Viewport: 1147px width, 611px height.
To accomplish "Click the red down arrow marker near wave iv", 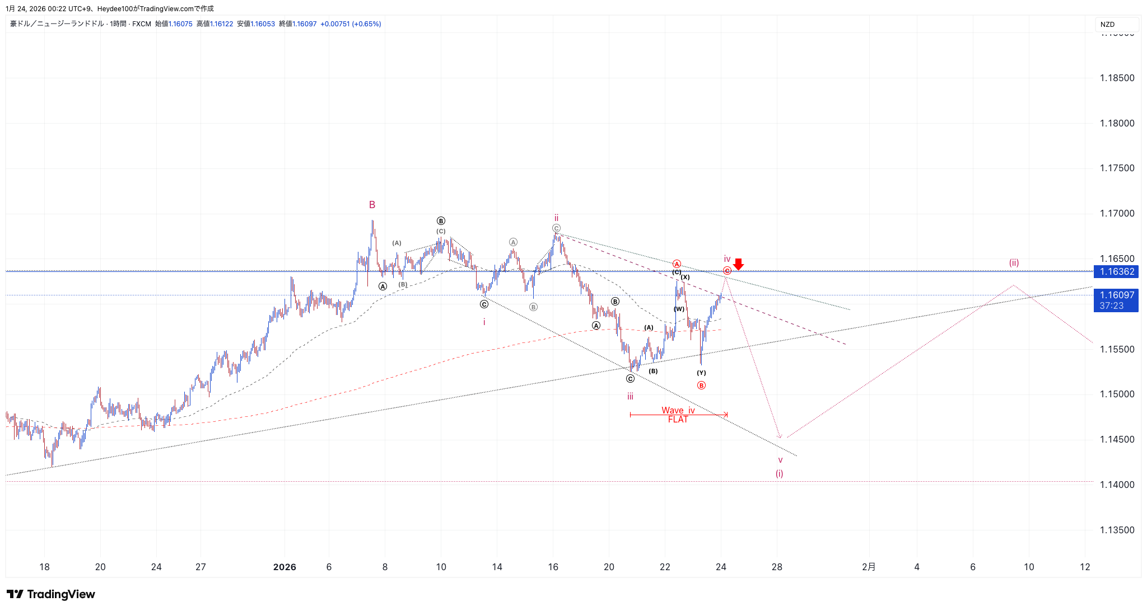I will pyautogui.click(x=738, y=264).
